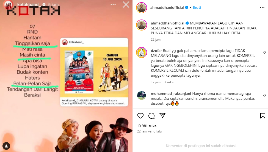
Task: Open the kotakband_ story username
Action: pos(28,5)
